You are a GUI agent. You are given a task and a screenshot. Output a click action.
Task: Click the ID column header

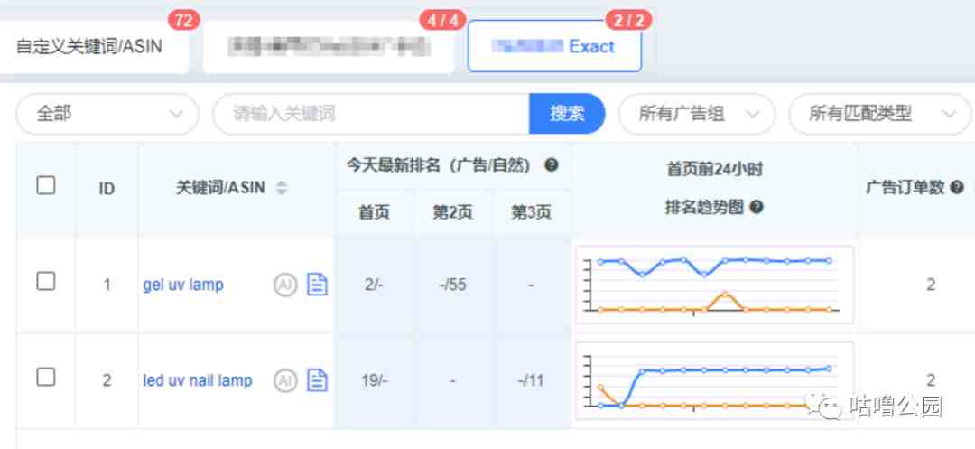click(107, 189)
